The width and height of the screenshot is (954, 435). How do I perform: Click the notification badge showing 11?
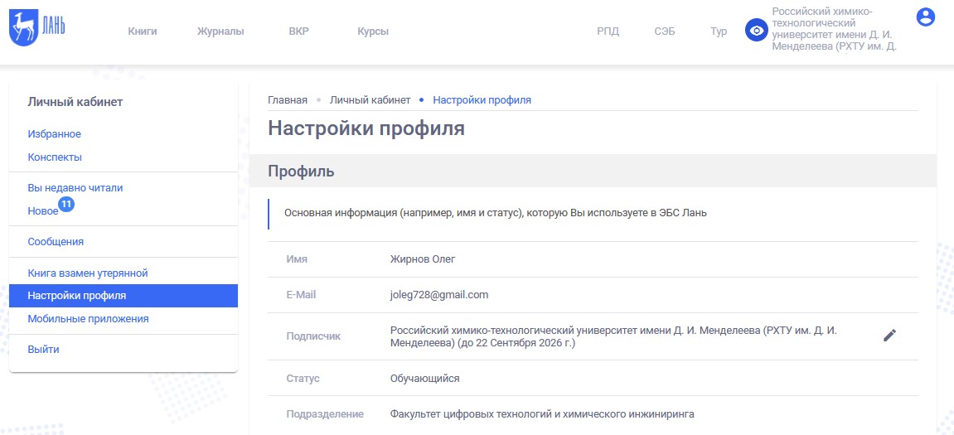pos(66,203)
